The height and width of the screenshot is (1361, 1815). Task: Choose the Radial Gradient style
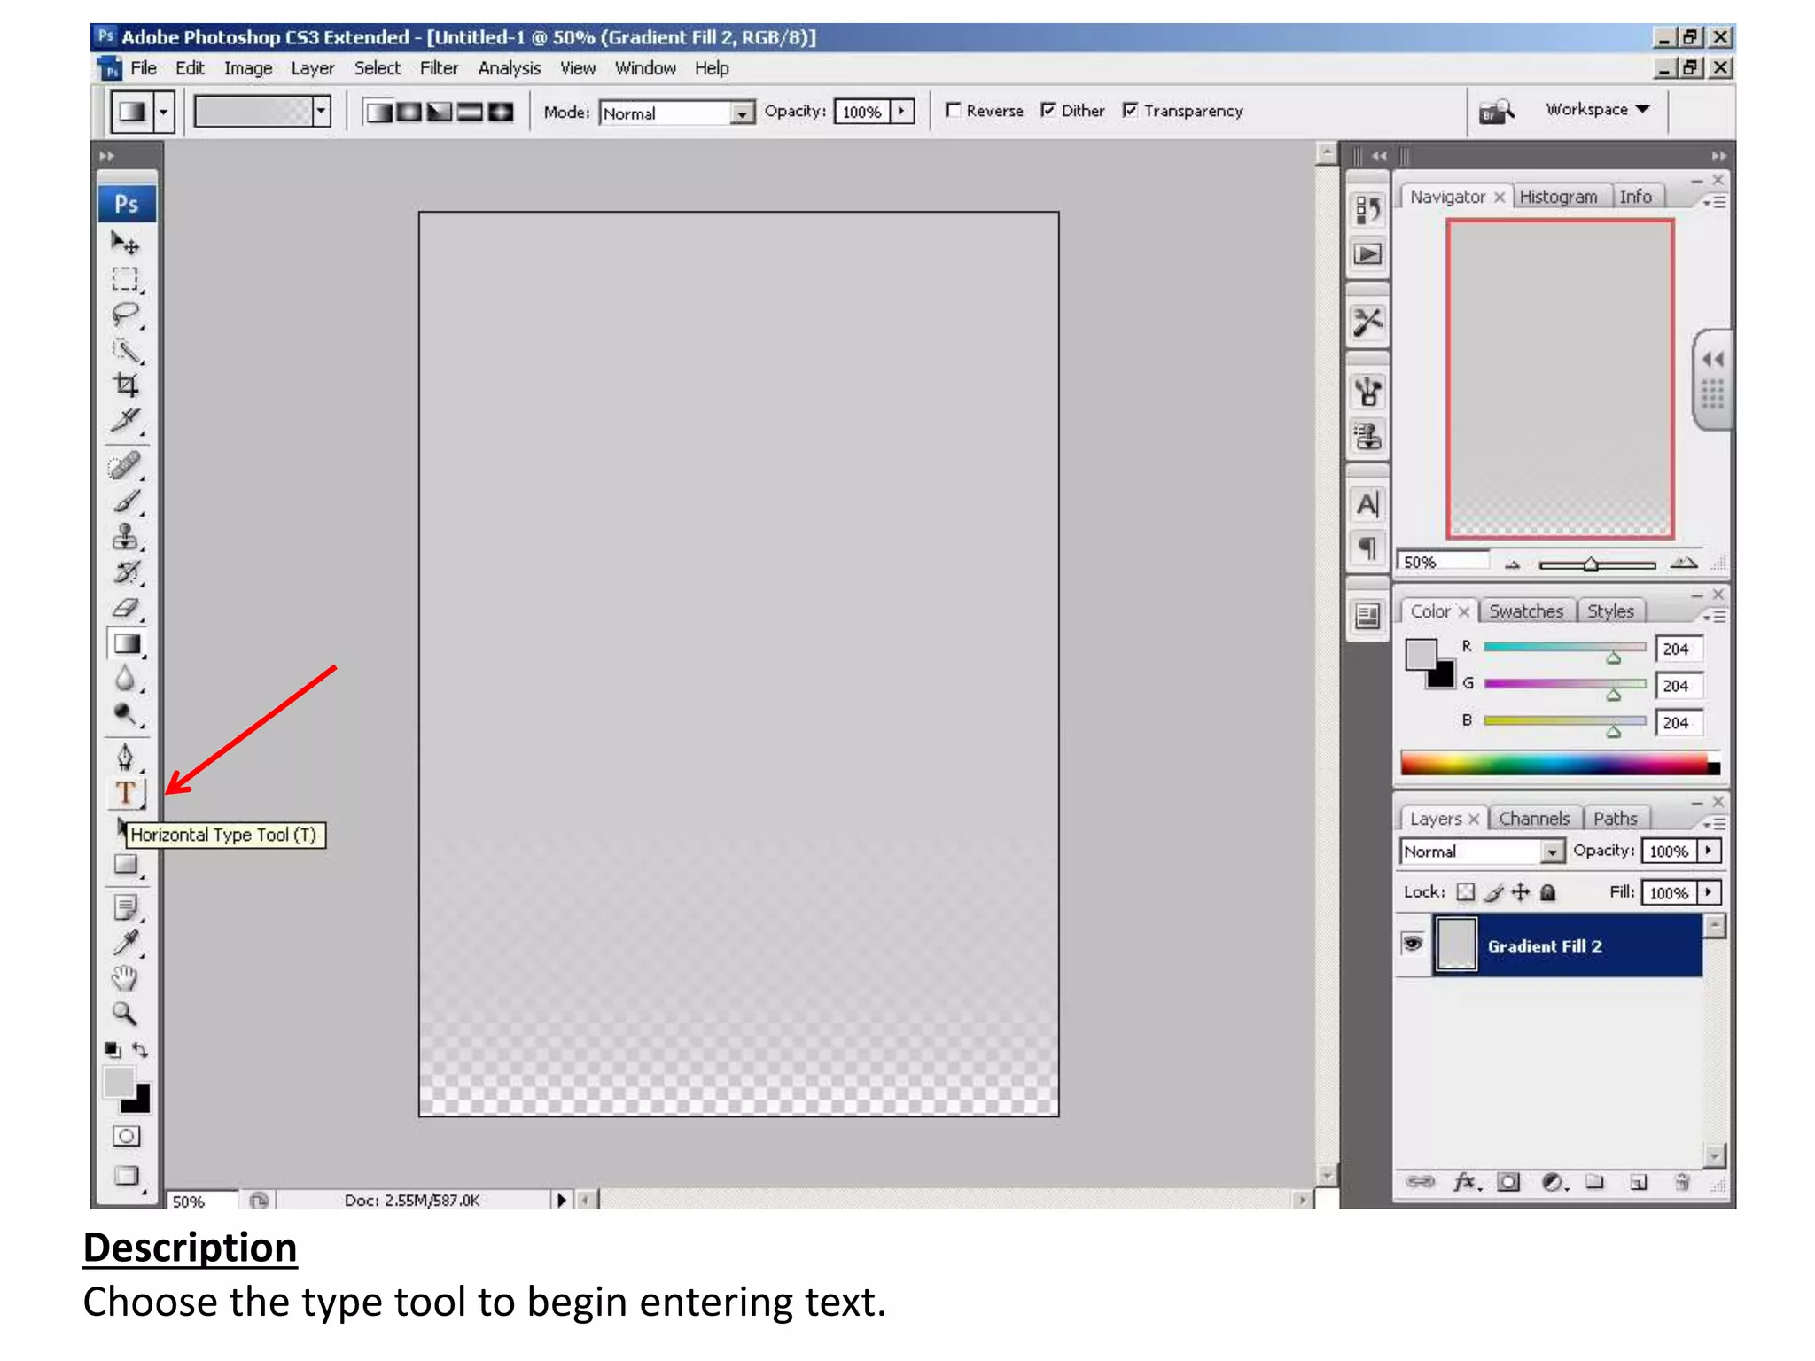coord(409,112)
